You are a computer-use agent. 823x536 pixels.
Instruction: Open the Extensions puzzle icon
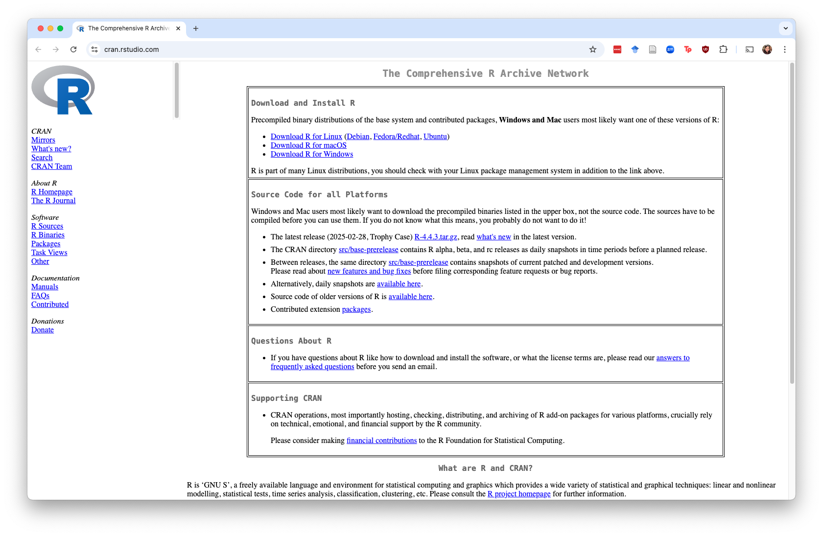tap(723, 49)
